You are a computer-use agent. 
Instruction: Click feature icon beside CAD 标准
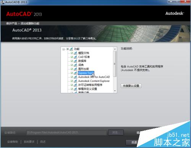76,57
